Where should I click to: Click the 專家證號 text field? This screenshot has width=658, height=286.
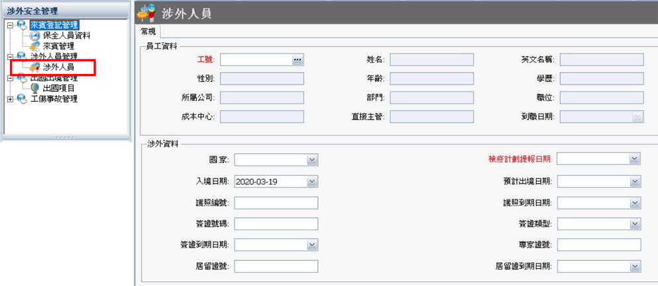(x=599, y=245)
